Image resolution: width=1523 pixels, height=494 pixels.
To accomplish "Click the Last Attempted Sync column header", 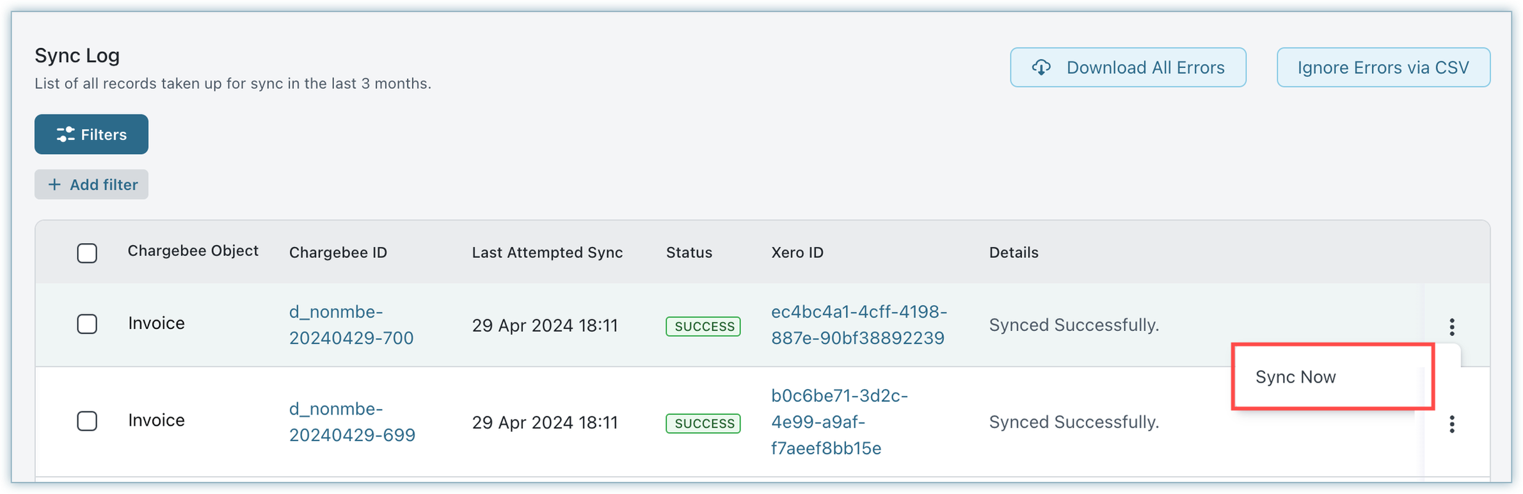I will point(547,253).
